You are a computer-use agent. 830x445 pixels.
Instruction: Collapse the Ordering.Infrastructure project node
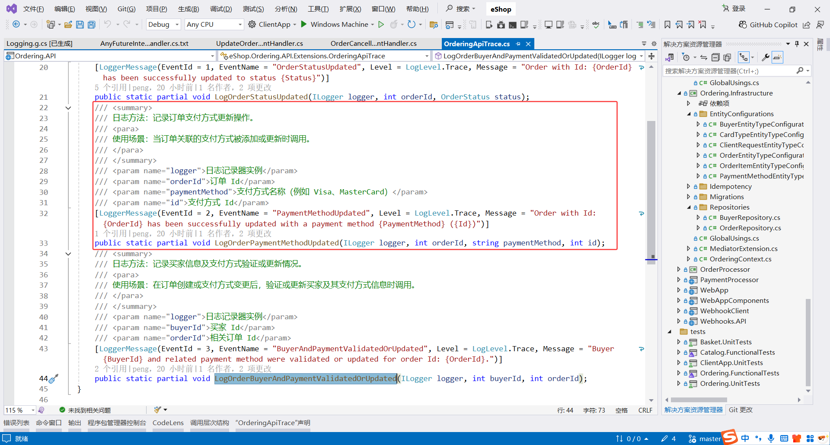[x=679, y=93]
